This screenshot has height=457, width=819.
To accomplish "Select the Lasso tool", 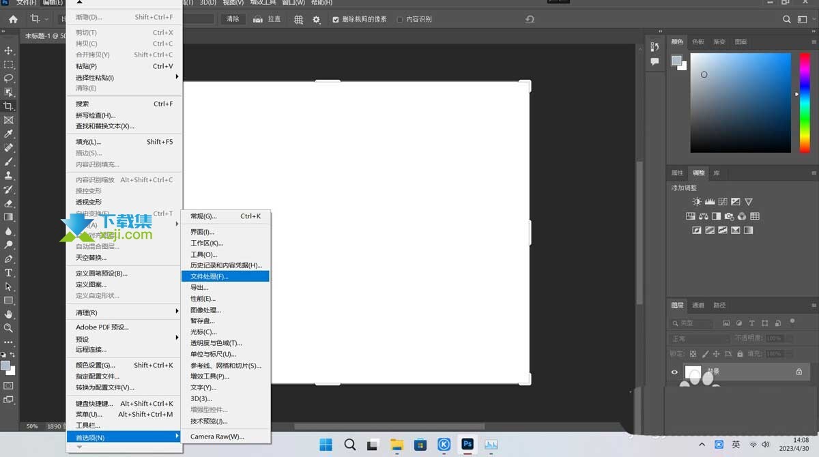I will click(x=9, y=78).
